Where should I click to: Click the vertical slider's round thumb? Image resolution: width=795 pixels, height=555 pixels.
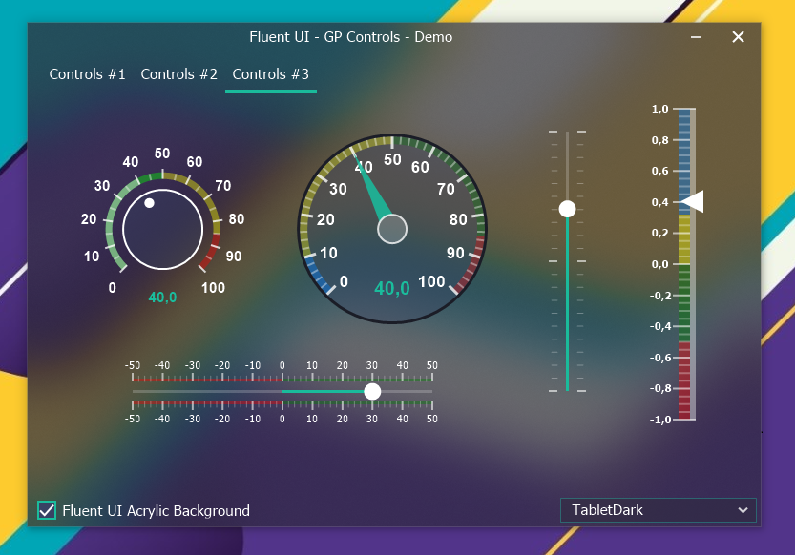567,209
